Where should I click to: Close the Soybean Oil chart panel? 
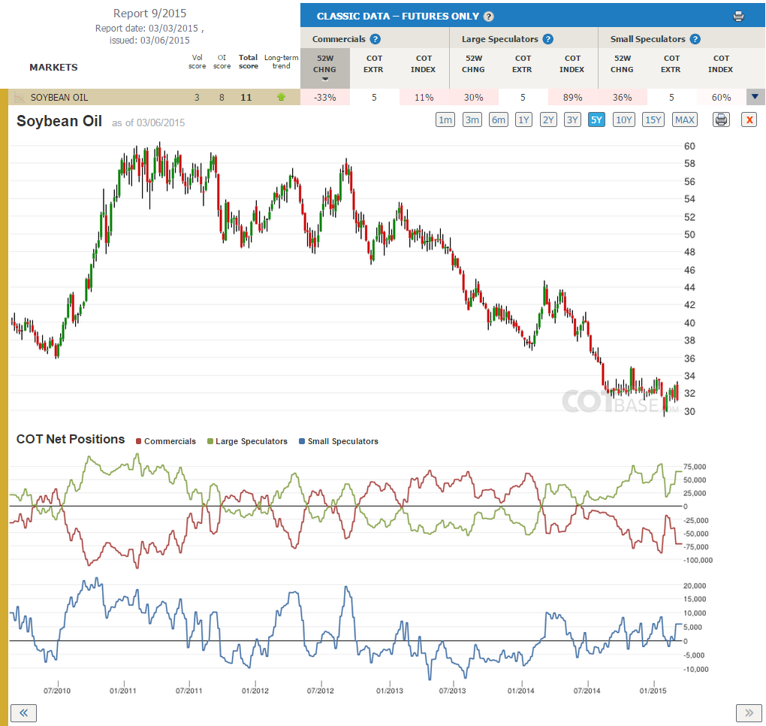(749, 119)
